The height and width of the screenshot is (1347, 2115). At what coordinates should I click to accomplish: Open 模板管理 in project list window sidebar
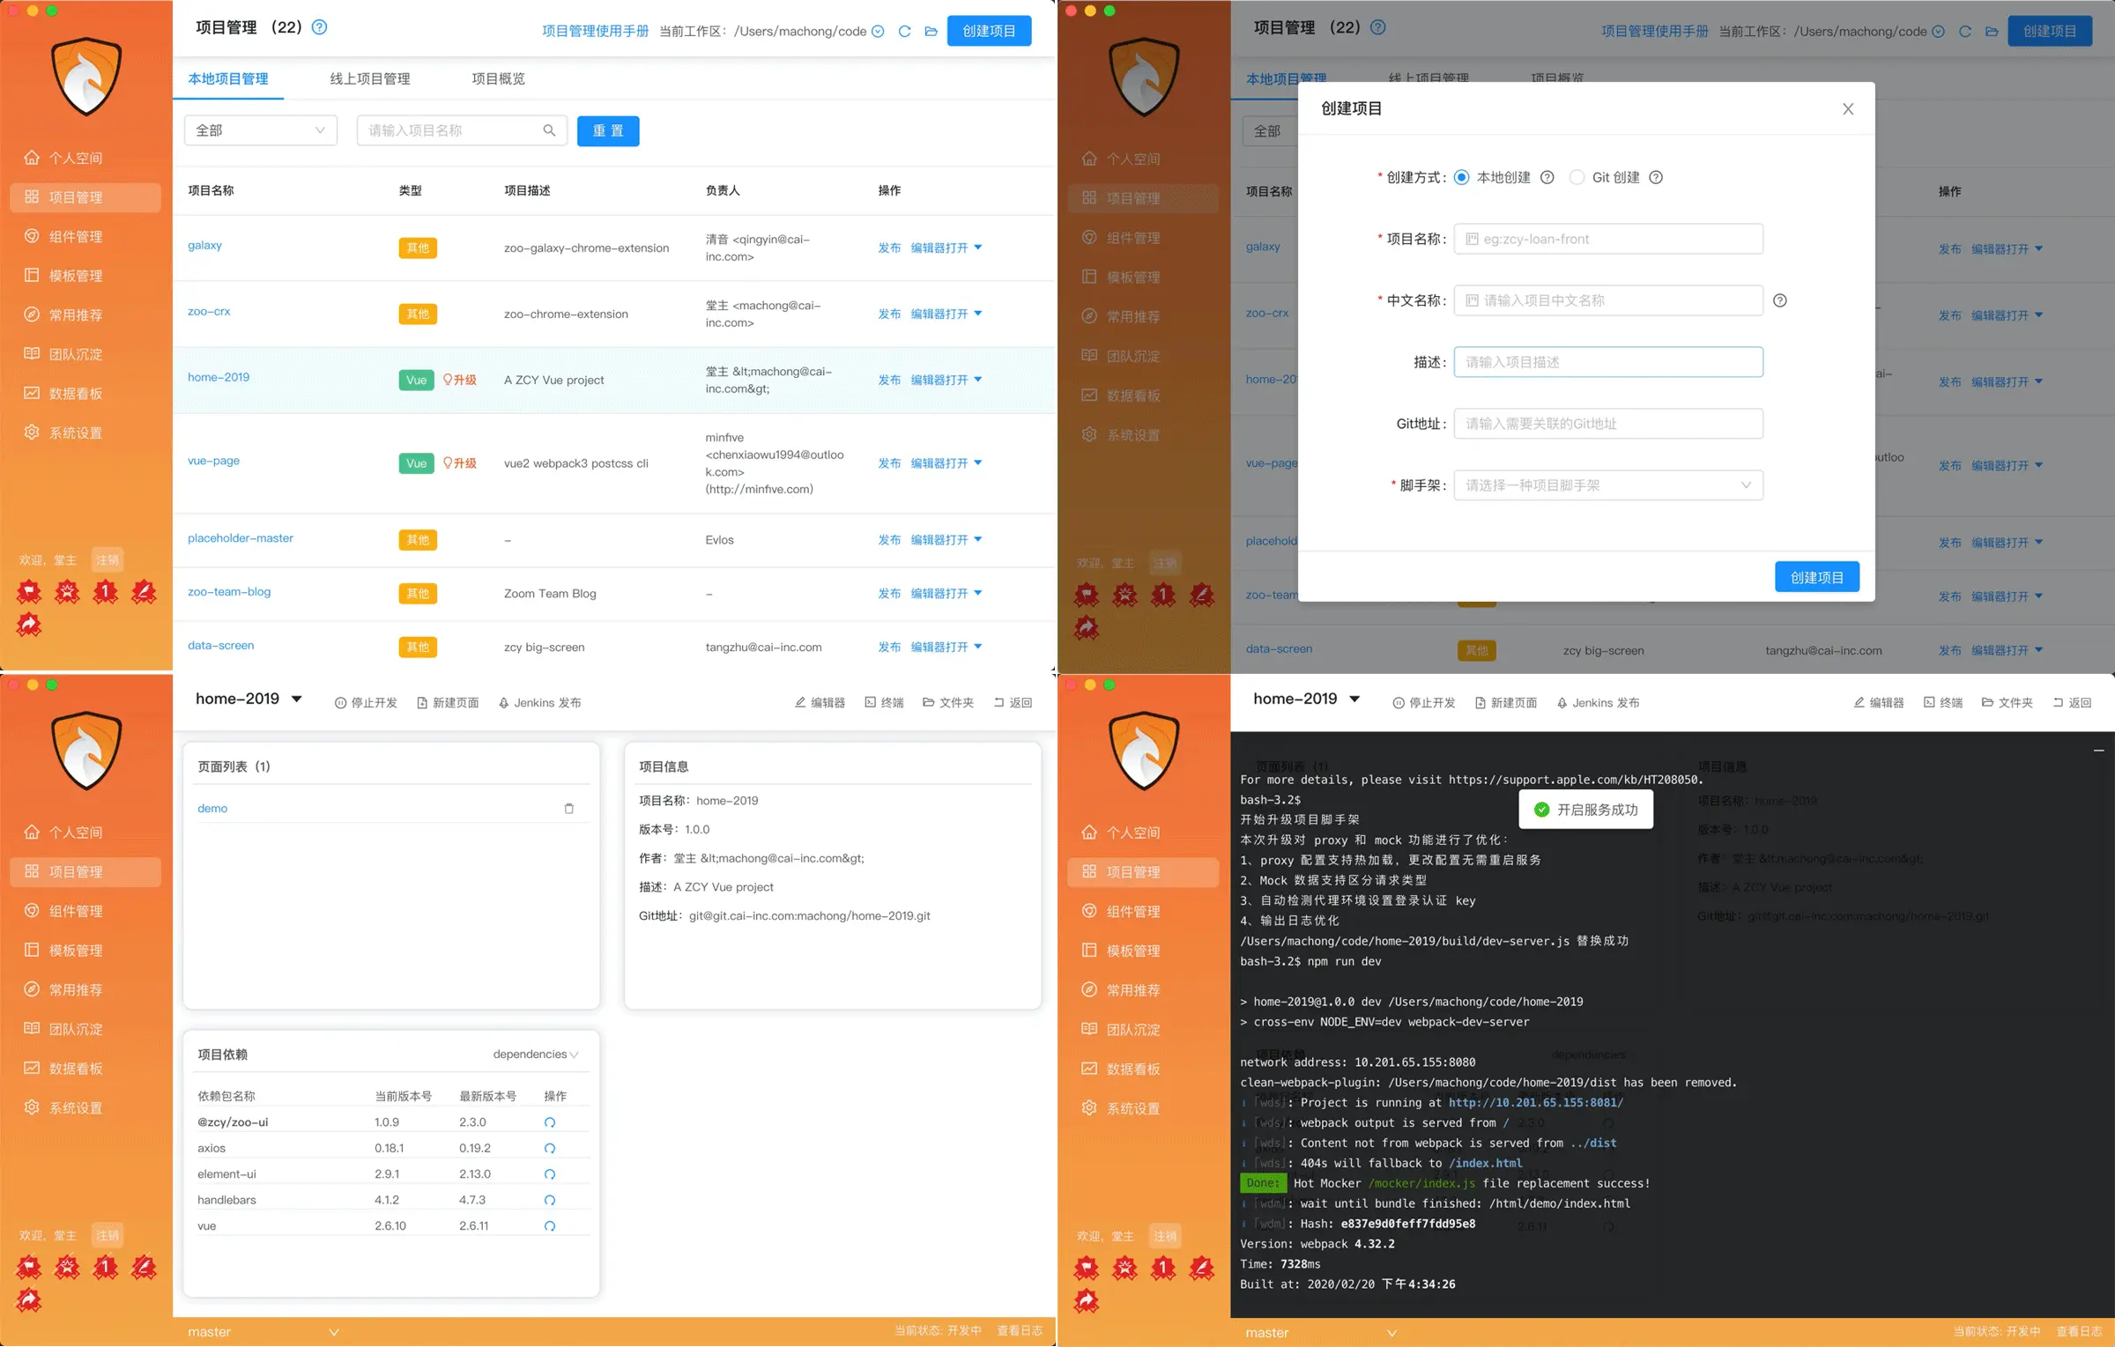pyautogui.click(x=63, y=276)
